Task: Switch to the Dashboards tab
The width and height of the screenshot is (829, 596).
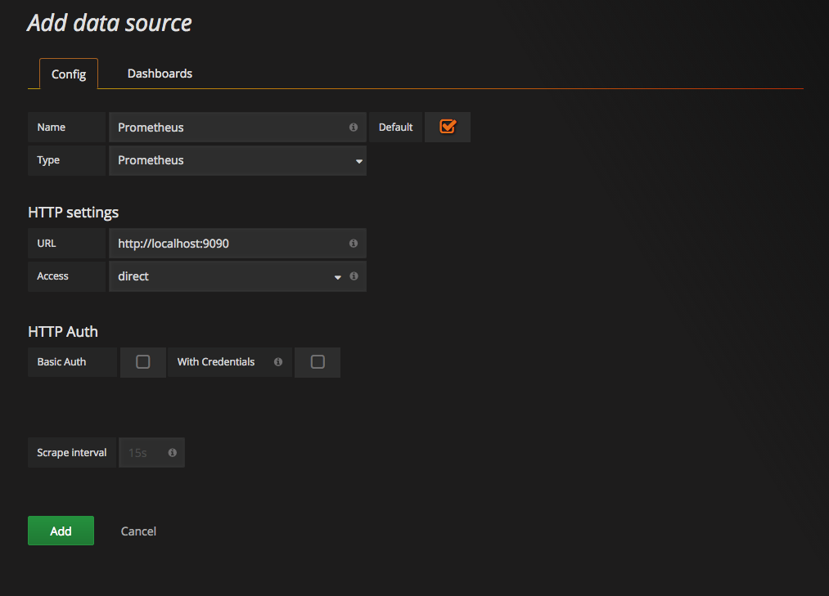Action: tap(160, 74)
